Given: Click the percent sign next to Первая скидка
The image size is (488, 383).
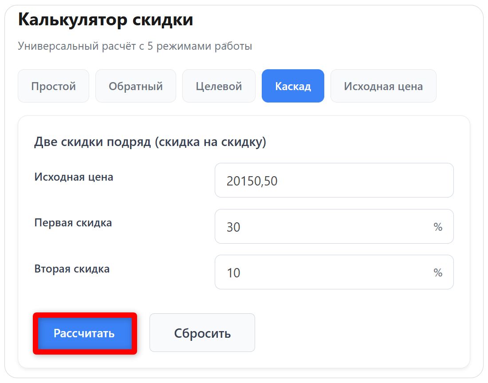Looking at the screenshot, I should (x=439, y=226).
